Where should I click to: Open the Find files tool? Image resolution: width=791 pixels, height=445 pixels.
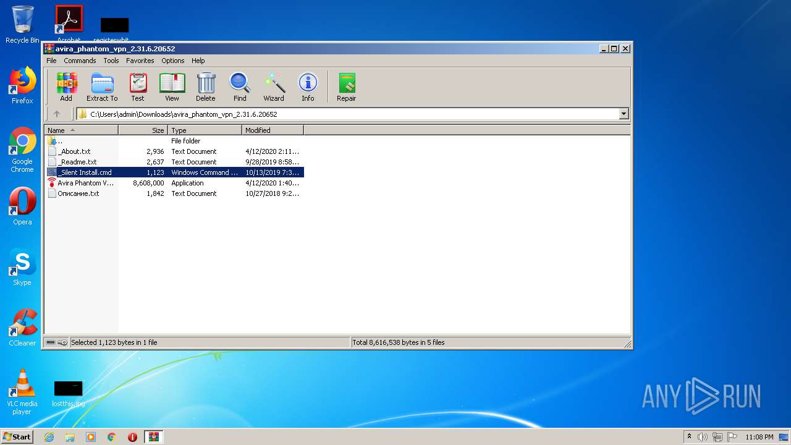(x=240, y=87)
